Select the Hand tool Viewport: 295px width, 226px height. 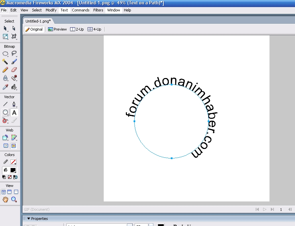(x=5, y=199)
